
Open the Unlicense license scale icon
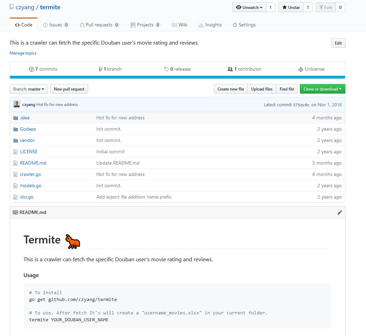(301, 69)
